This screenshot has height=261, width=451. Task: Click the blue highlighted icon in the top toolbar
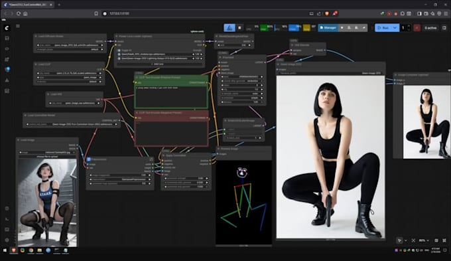click(229, 28)
